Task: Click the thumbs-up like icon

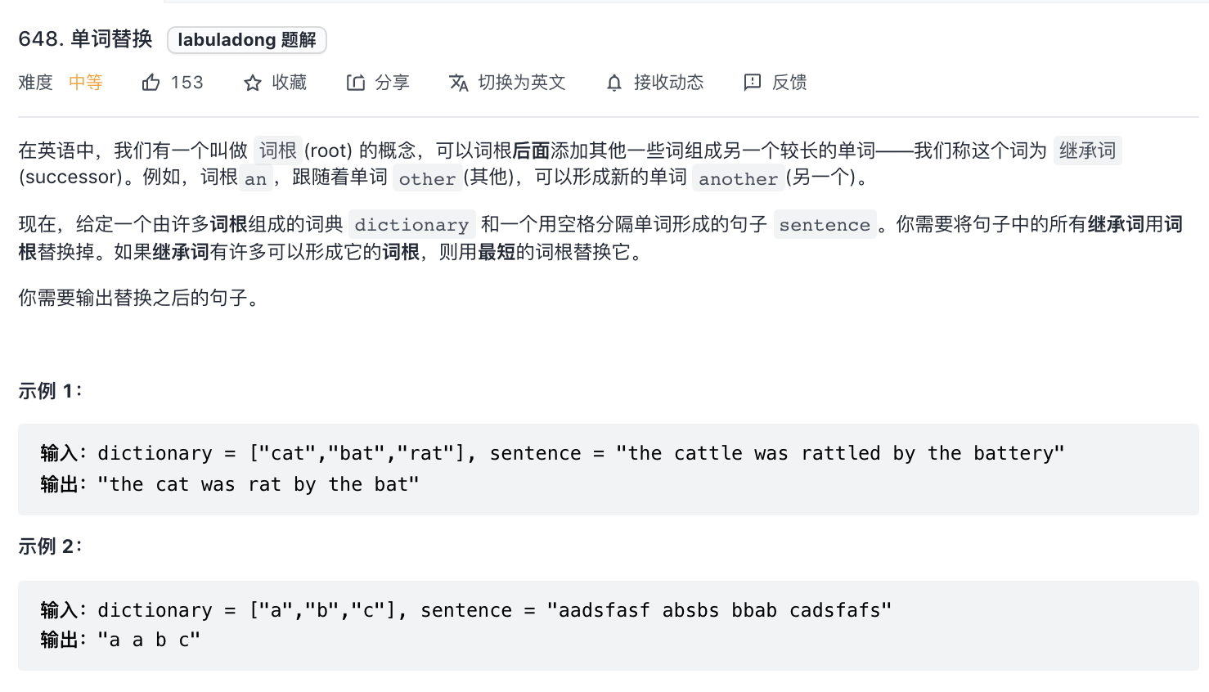Action: tap(151, 83)
